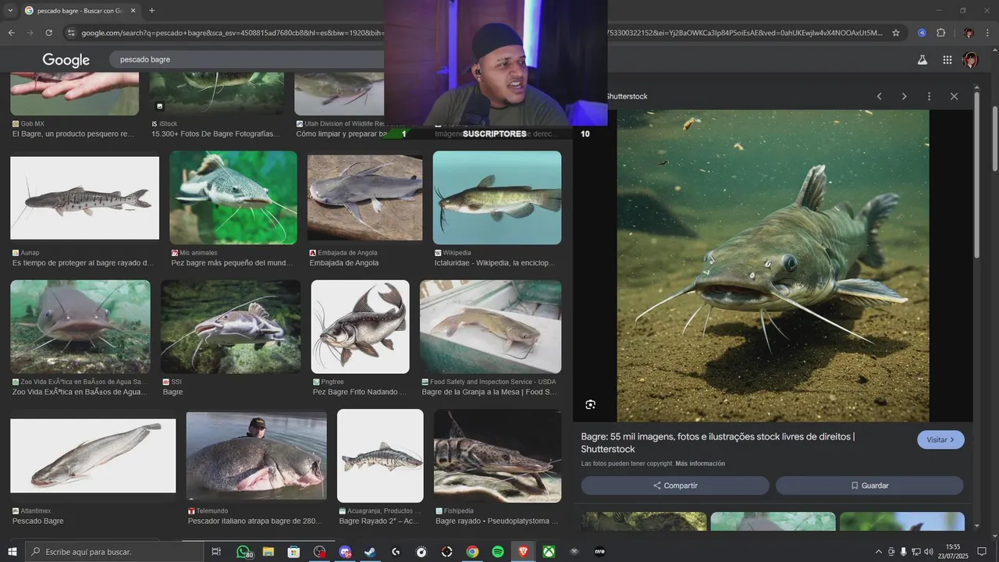Open the Windows notification center

tap(982, 552)
